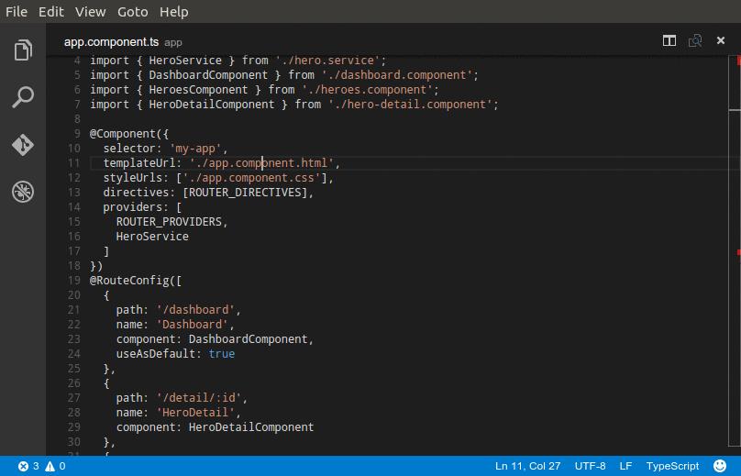Click ROUTER_DIRECTIVES on line 13

[x=245, y=193]
